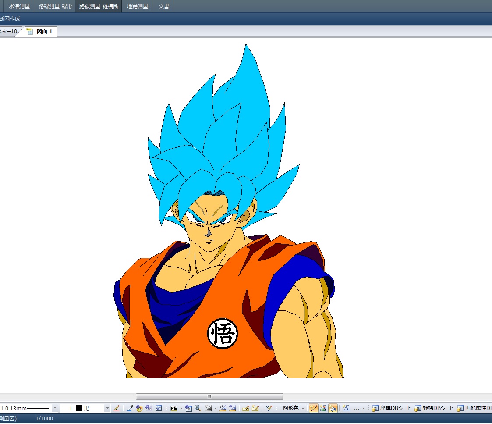492x424 pixels.
Task: Click the magnifier with P search icon
Action: [198, 408]
